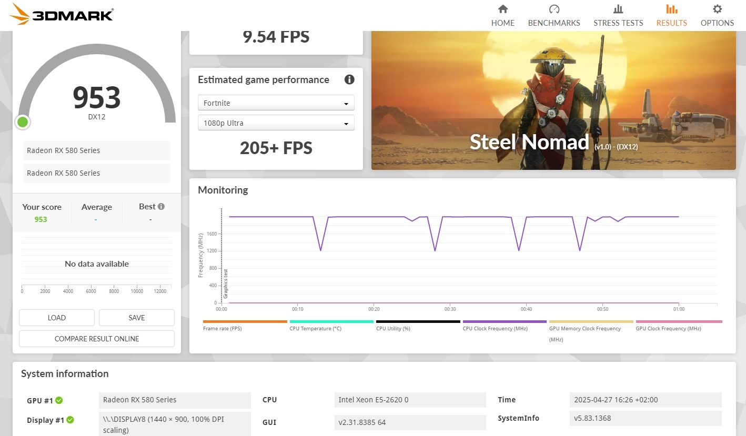
Task: Click GPU #1 Radeon RX 580 Series value
Action: 175,400
